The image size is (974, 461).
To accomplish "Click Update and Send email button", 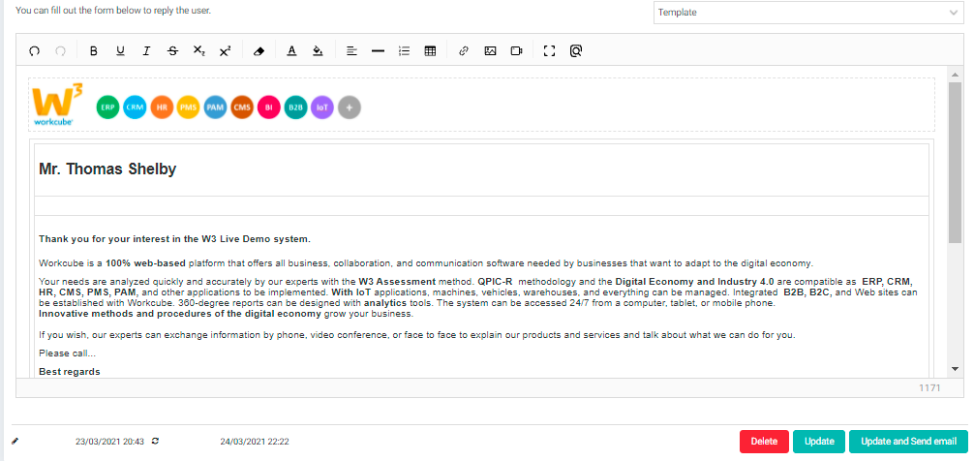I will click(x=908, y=441).
